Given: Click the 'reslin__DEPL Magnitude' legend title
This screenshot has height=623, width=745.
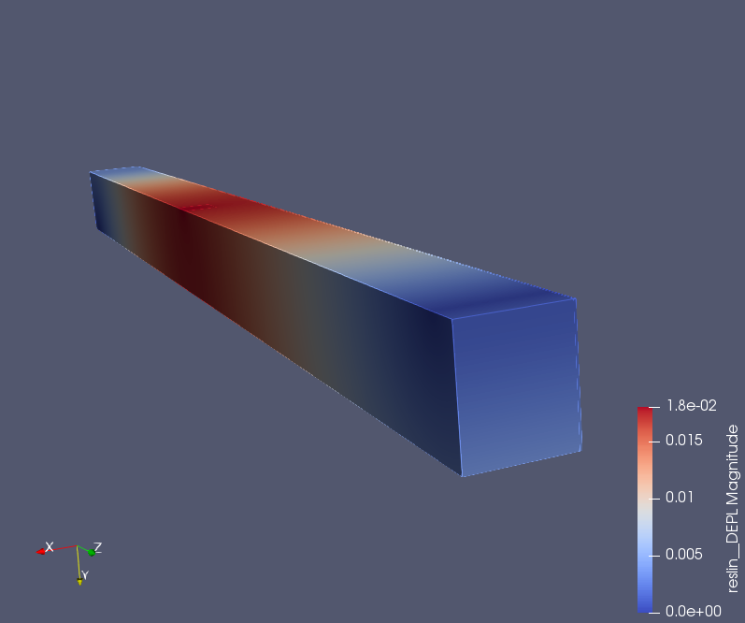Looking at the screenshot, I should 733,508.
